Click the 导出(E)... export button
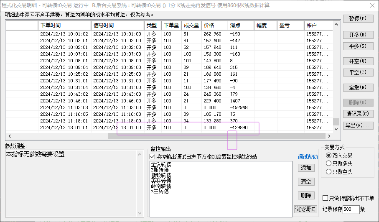 (358, 125)
